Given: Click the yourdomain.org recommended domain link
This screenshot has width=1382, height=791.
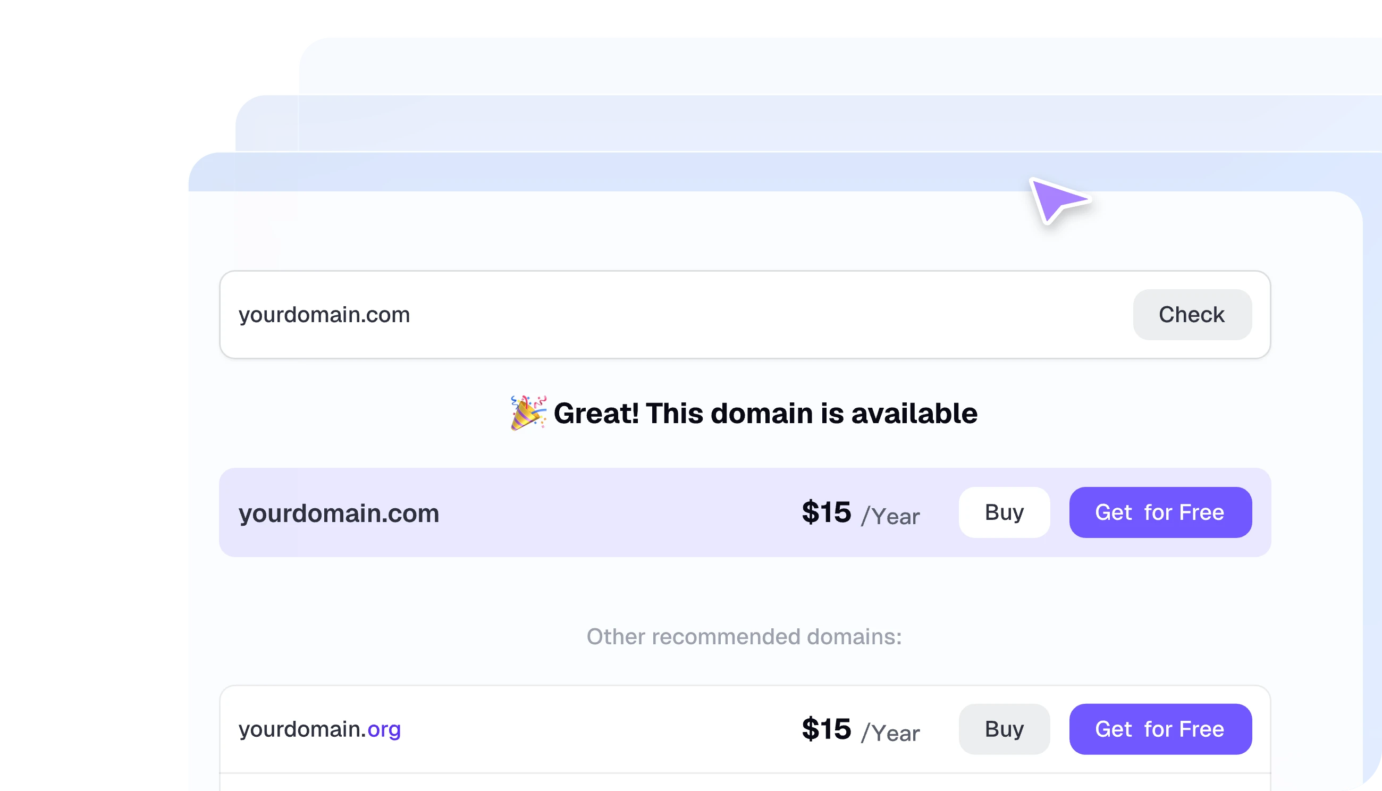Looking at the screenshot, I should coord(319,730).
